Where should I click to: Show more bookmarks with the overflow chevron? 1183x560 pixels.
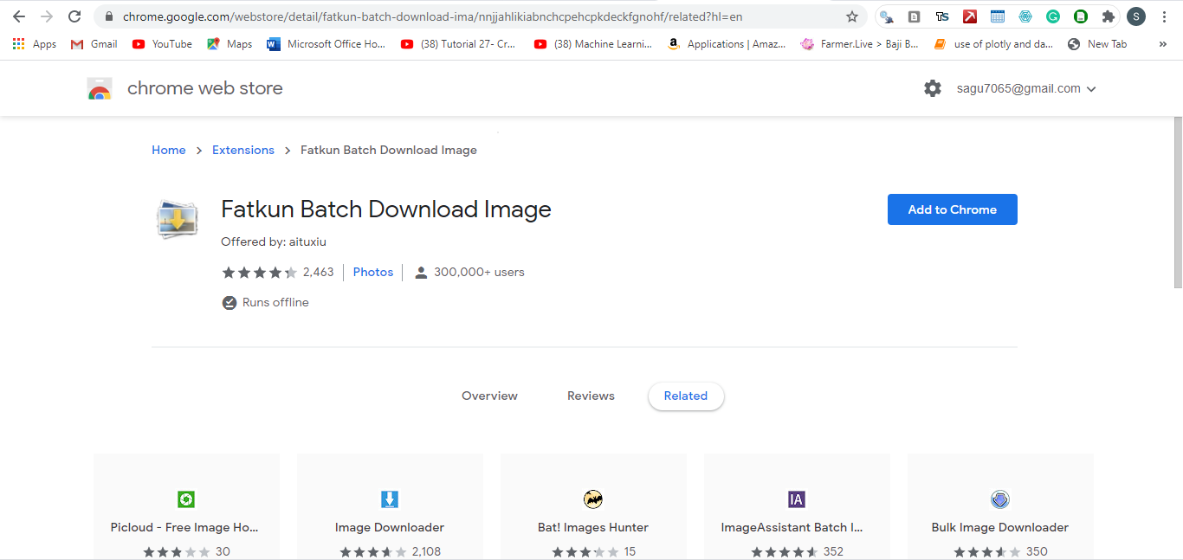1162,44
